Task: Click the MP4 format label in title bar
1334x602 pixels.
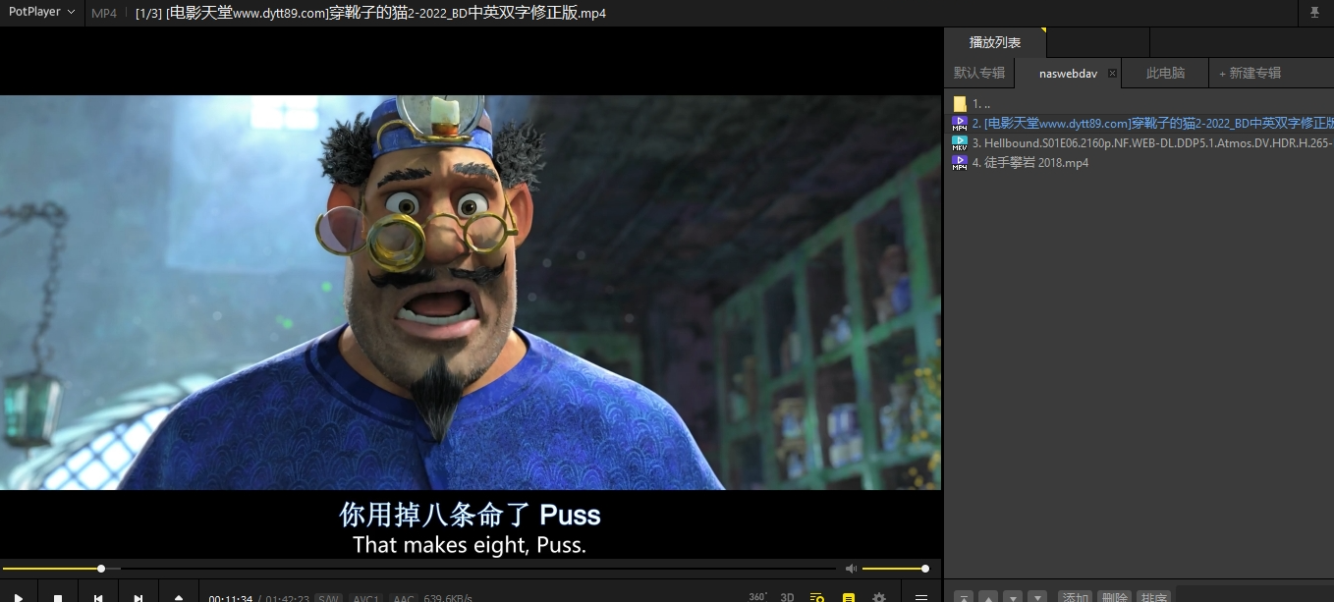Action: point(104,13)
